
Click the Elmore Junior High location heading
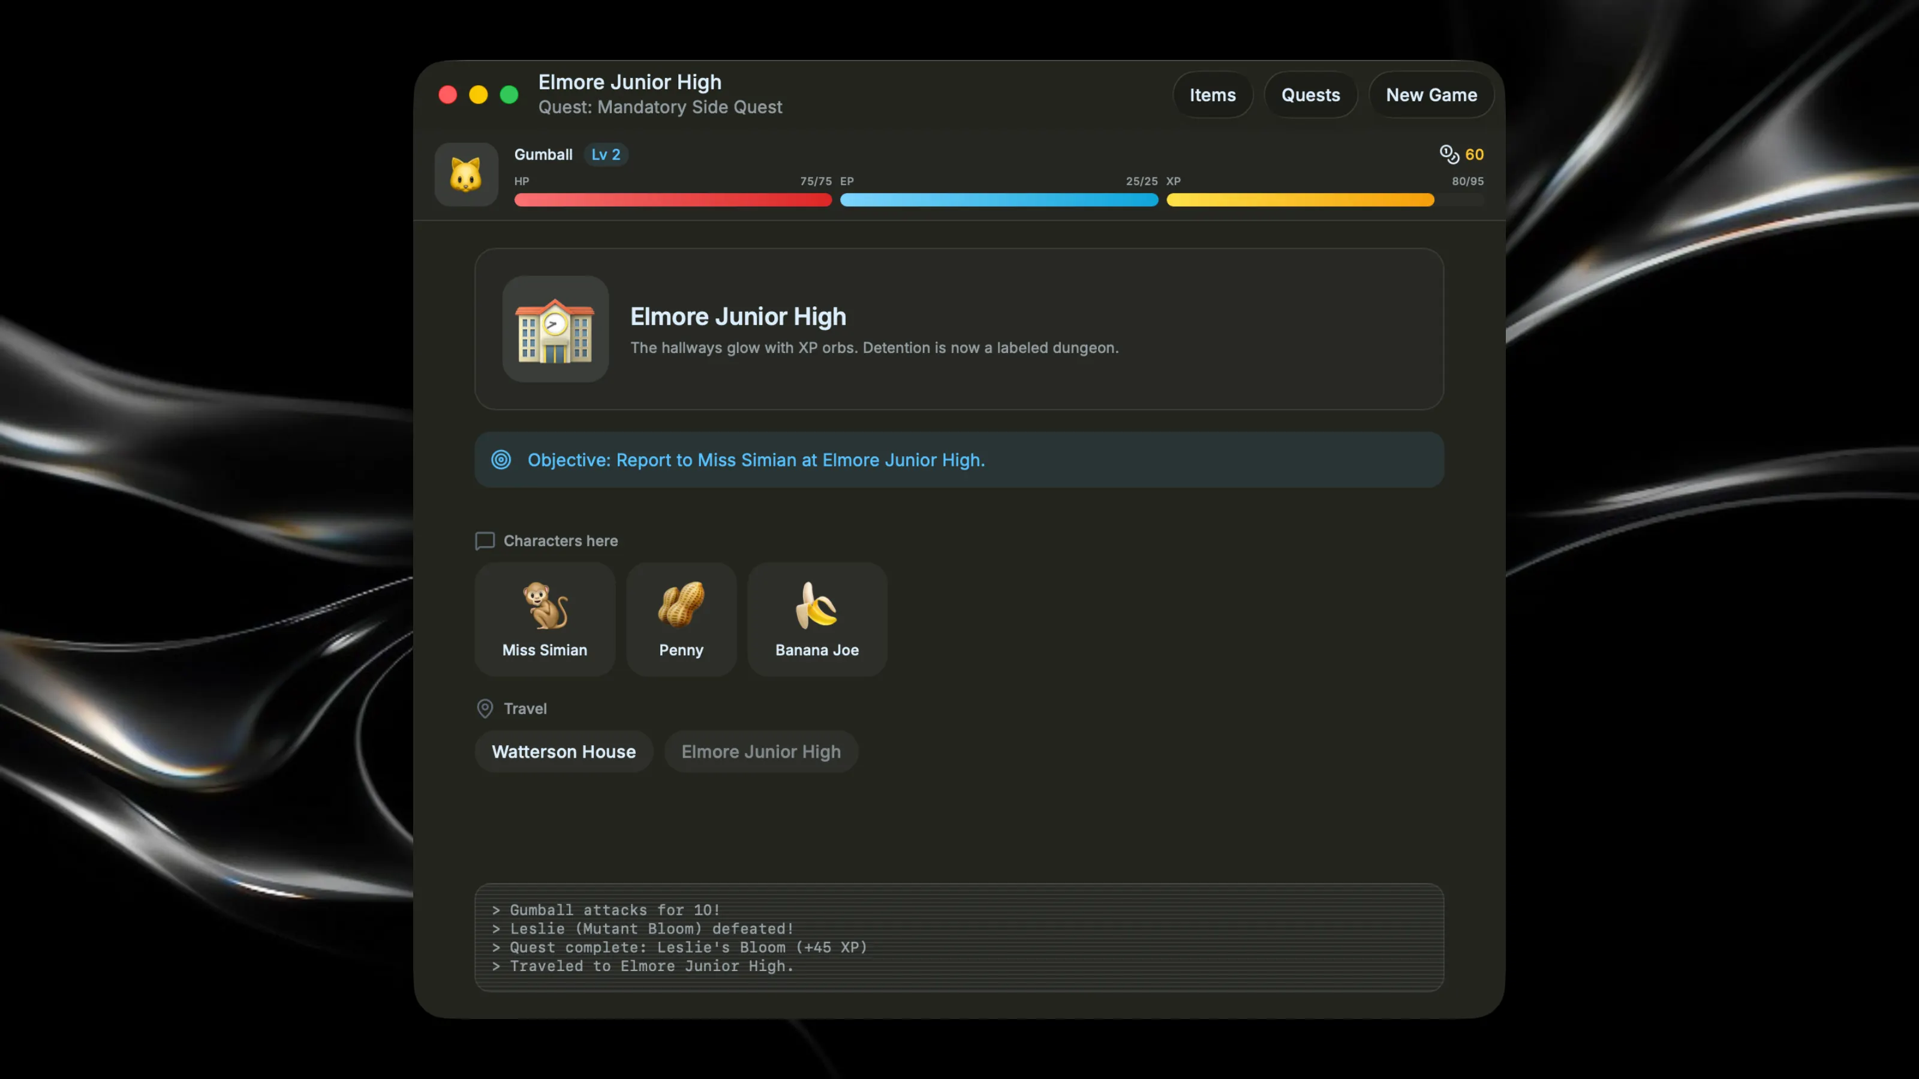[738, 317]
